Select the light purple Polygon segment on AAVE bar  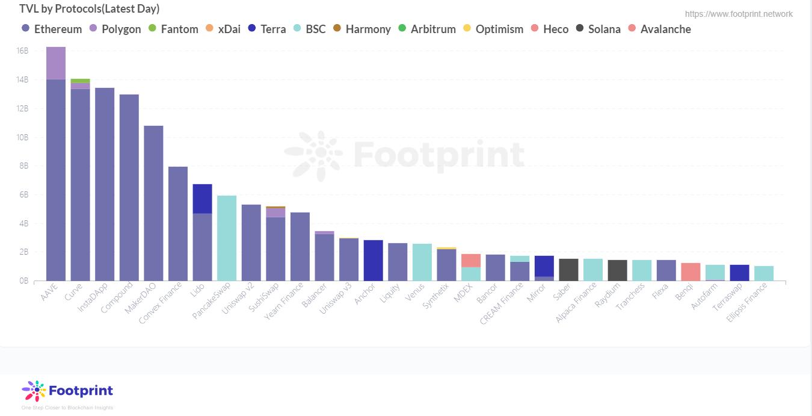click(56, 63)
